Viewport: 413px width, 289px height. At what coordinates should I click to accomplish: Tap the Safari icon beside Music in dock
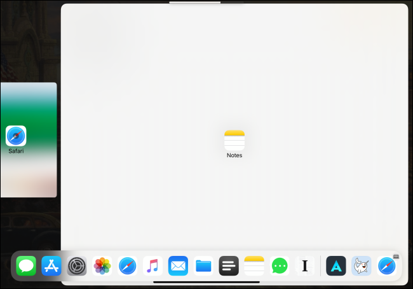pyautogui.click(x=128, y=265)
